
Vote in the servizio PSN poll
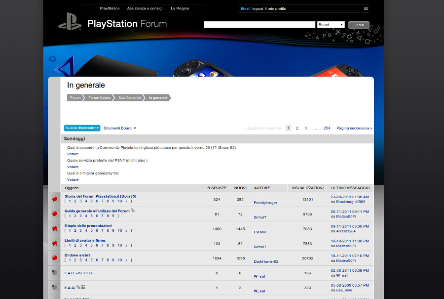pyautogui.click(x=73, y=167)
